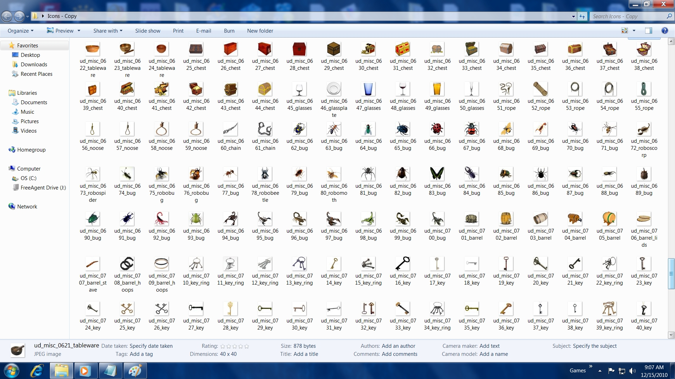Image resolution: width=675 pixels, height=379 pixels.
Task: Create a New folder
Action: tap(260, 31)
